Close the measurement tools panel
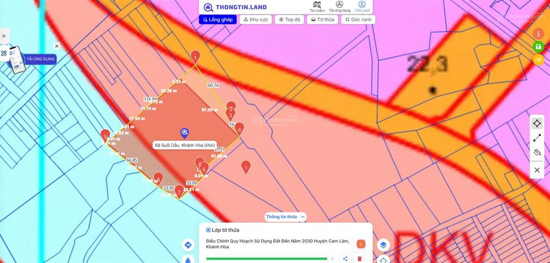 537,170
